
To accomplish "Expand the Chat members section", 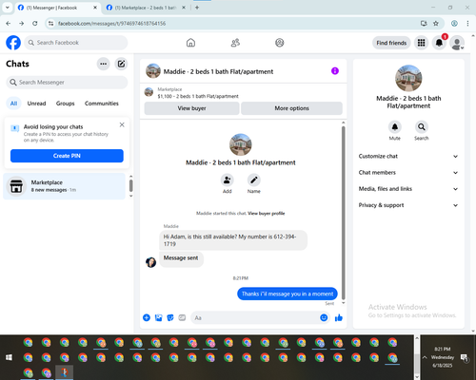I will click(x=408, y=173).
